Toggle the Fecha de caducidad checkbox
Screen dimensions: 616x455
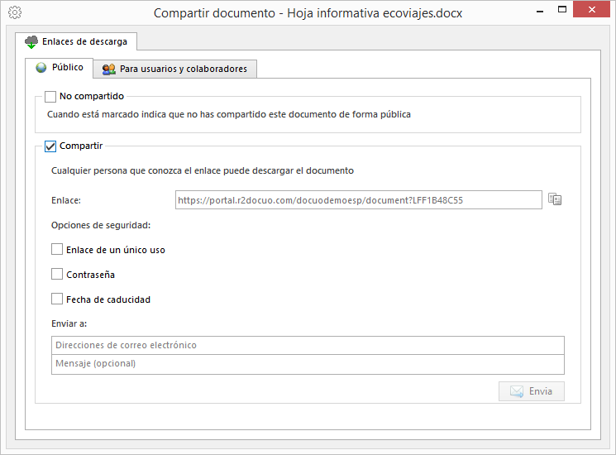(57, 299)
